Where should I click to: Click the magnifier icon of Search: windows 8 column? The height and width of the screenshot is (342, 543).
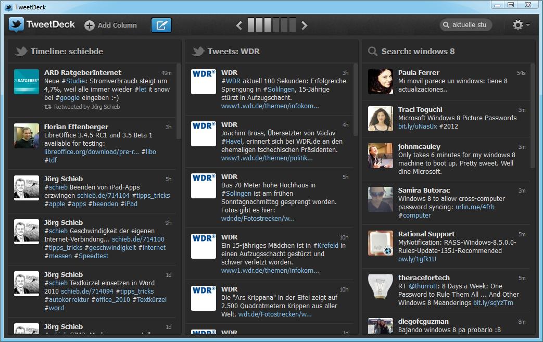tap(373, 51)
